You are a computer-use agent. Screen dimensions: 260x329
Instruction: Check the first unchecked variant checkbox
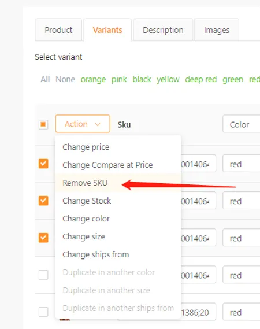point(43,275)
